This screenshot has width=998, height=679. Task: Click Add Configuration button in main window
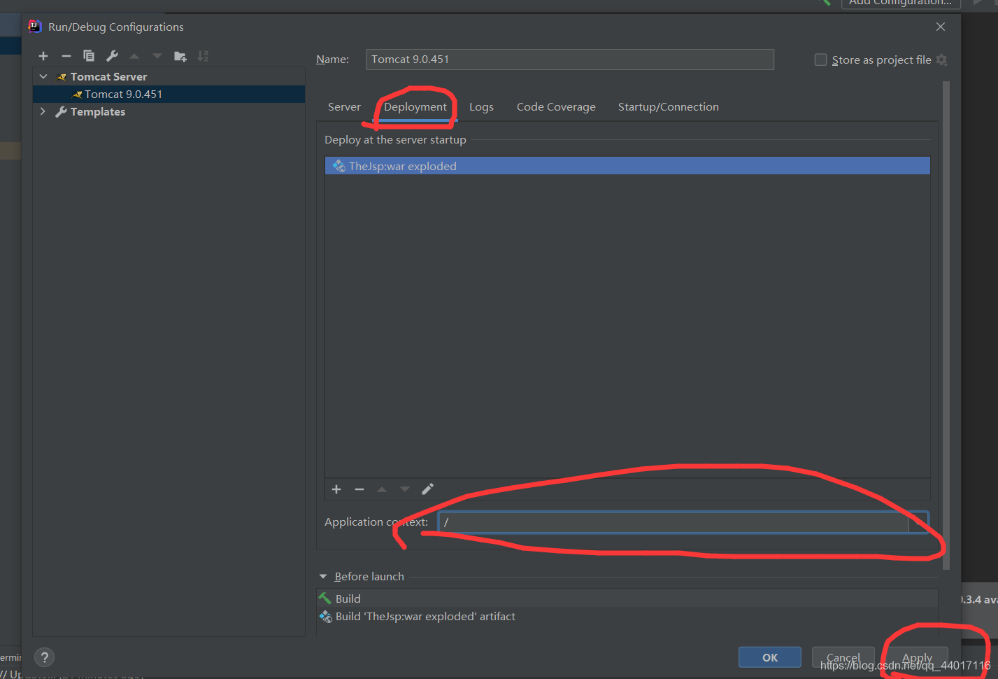(x=900, y=3)
